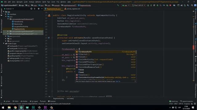The height and width of the screenshot is (110, 197).
Task: Select the RegistrarActivity.java editor tab
Action: [54, 9]
